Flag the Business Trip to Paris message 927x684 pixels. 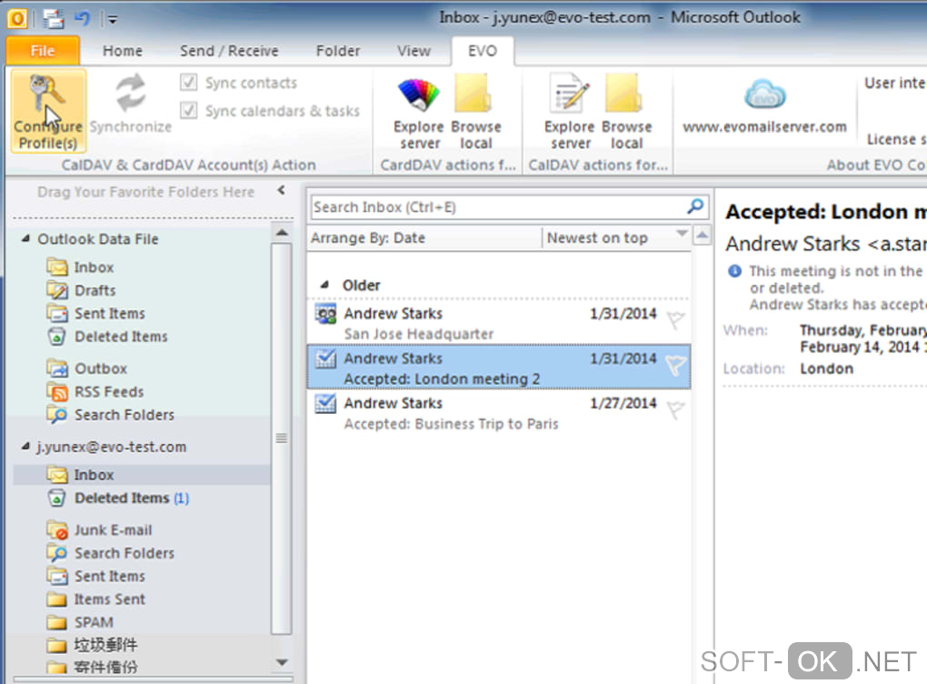[675, 409]
